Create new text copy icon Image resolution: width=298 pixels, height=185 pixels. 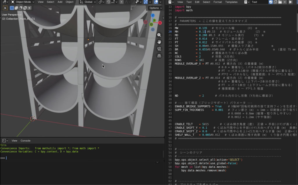275,2
